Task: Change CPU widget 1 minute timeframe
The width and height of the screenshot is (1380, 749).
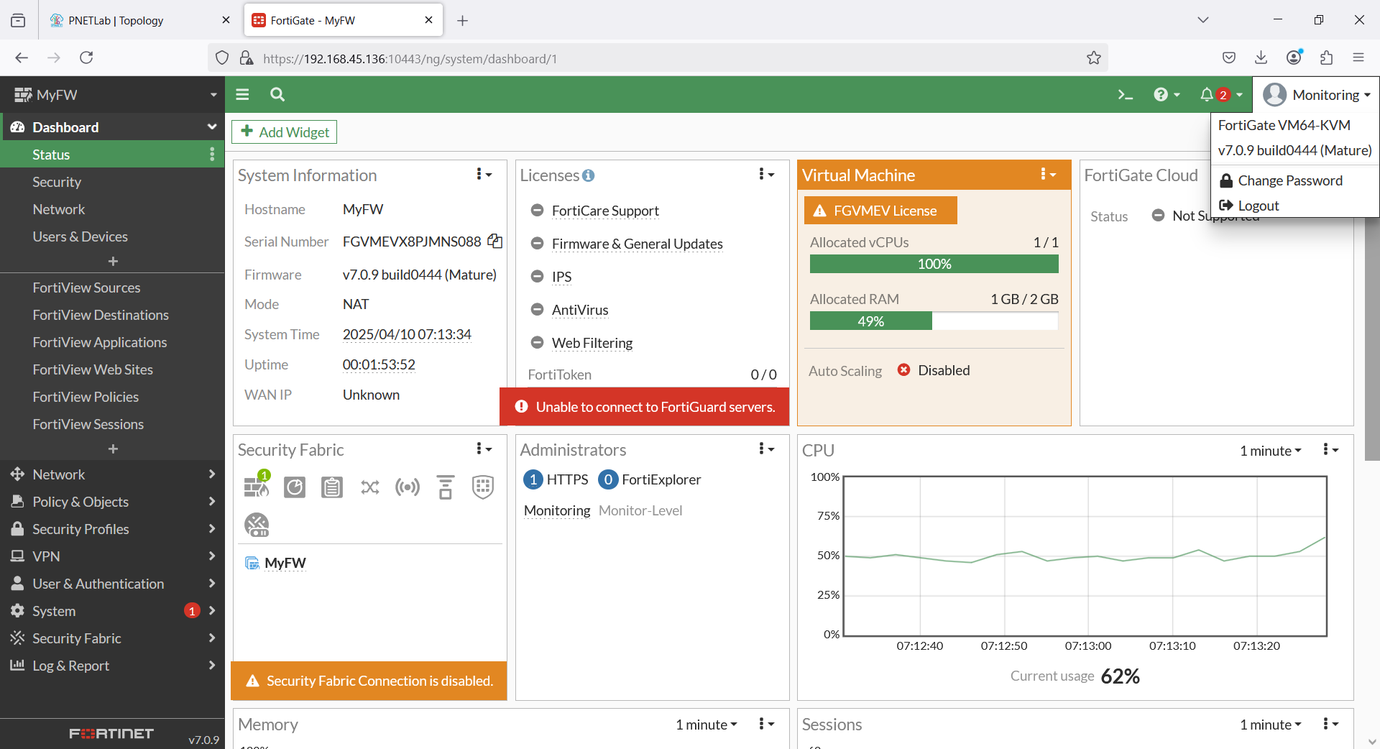Action: pos(1270,451)
